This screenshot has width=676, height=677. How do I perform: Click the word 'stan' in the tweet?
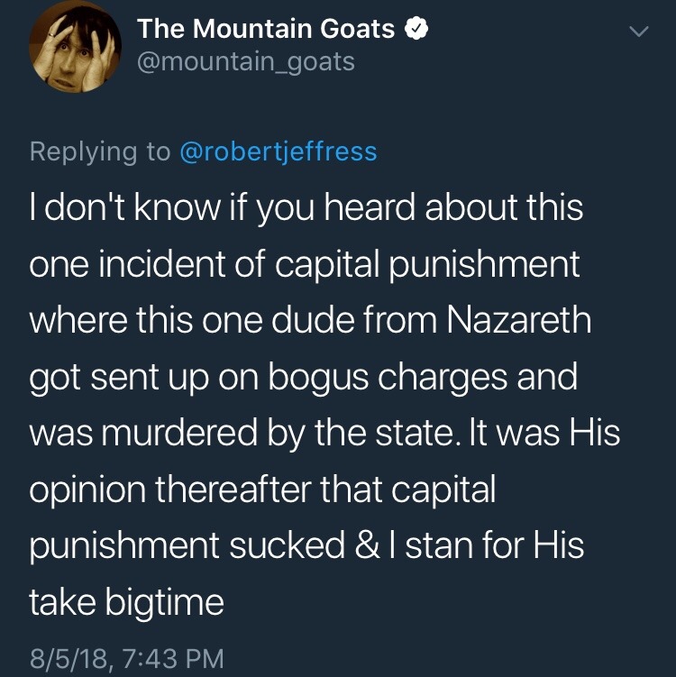click(438, 546)
